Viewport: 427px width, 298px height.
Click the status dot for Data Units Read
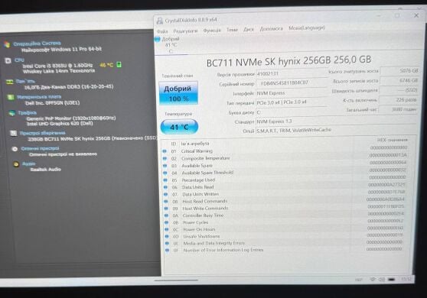165,187
